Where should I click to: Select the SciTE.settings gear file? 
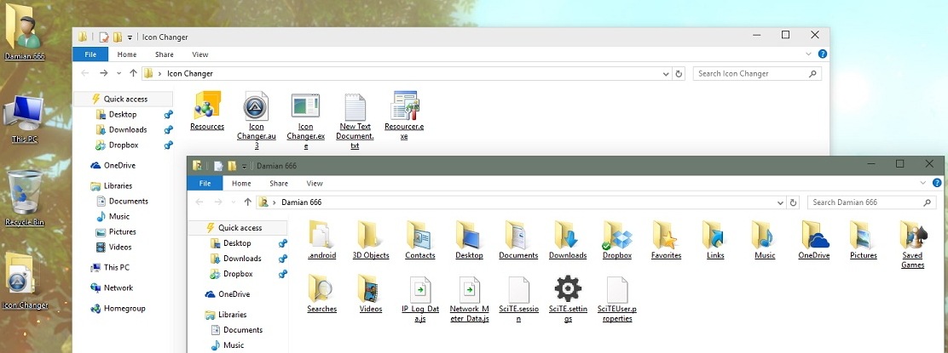[x=568, y=299]
